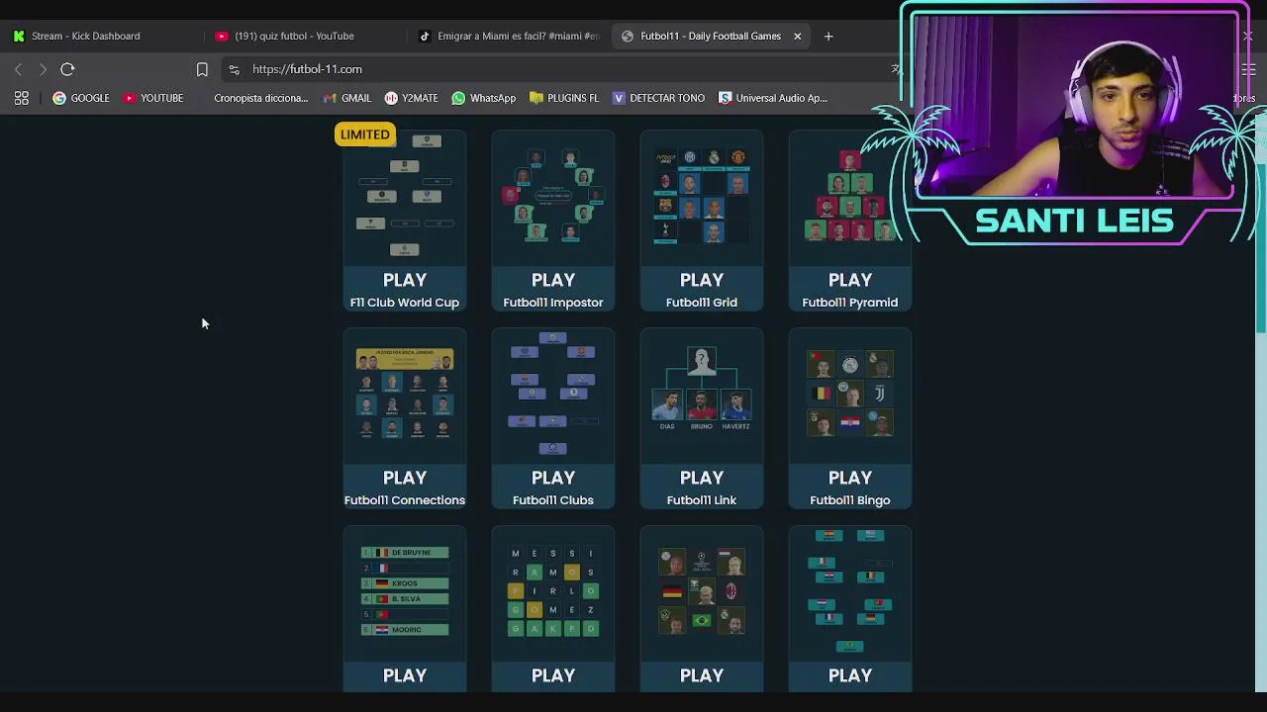Play the player ranking list game

[x=405, y=675]
